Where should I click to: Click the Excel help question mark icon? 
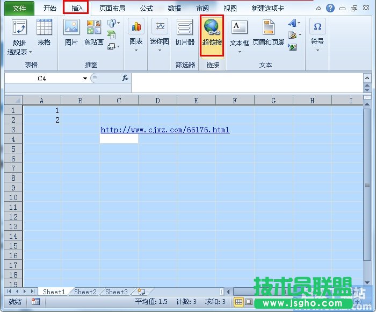330,9
